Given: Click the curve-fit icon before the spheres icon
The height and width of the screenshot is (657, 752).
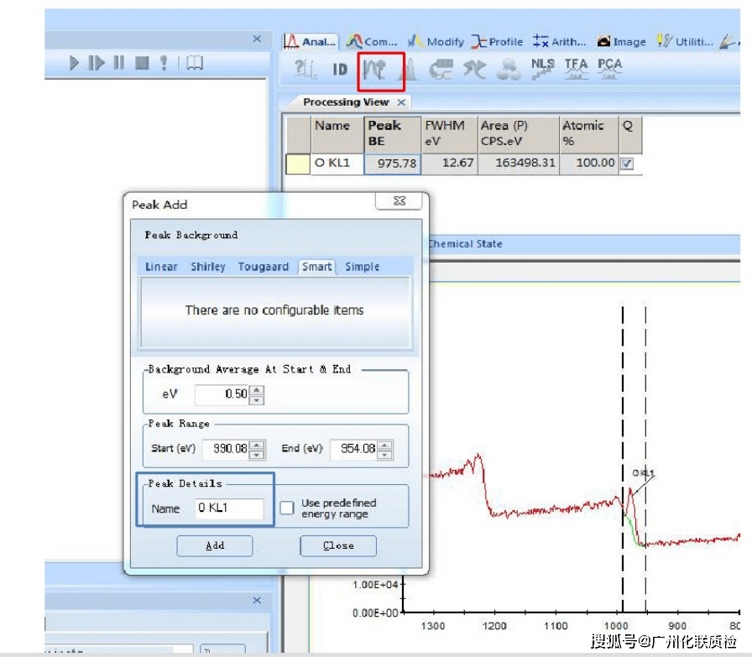Looking at the screenshot, I should tap(474, 70).
